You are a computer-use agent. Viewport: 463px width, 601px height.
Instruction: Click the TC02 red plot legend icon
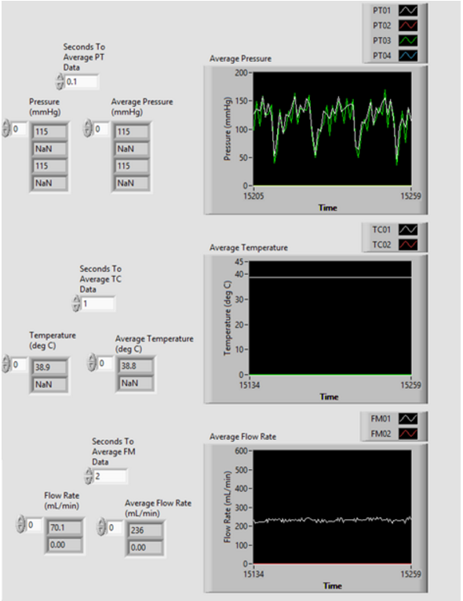(x=408, y=244)
